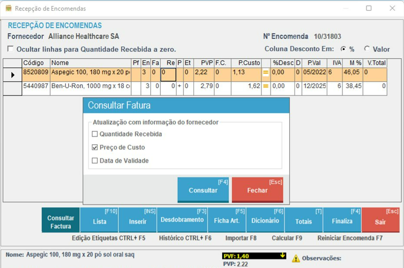Click the yellow equals icon in Aspegic row
This screenshot has width=404, height=268.
click(x=265, y=73)
